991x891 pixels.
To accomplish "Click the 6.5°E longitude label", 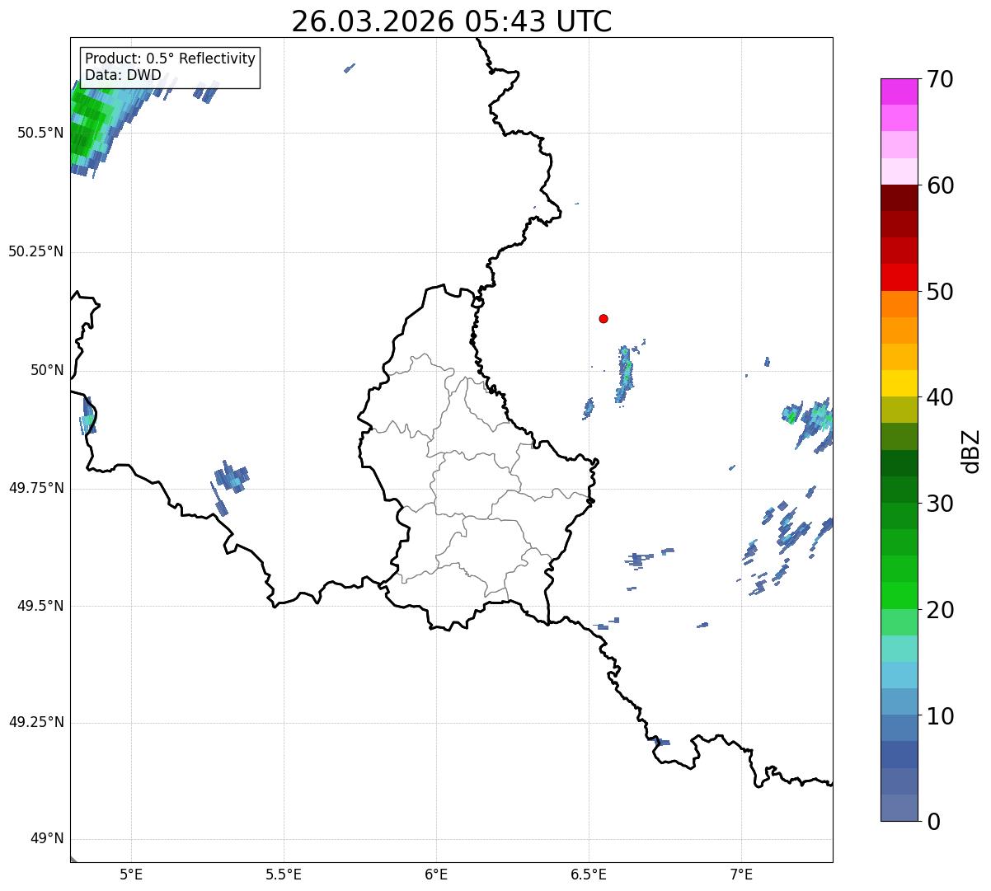I will (589, 874).
